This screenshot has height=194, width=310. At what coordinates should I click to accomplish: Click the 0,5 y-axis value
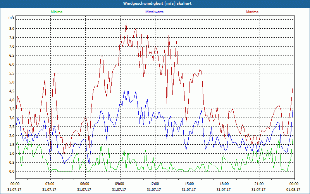(x=12, y=162)
